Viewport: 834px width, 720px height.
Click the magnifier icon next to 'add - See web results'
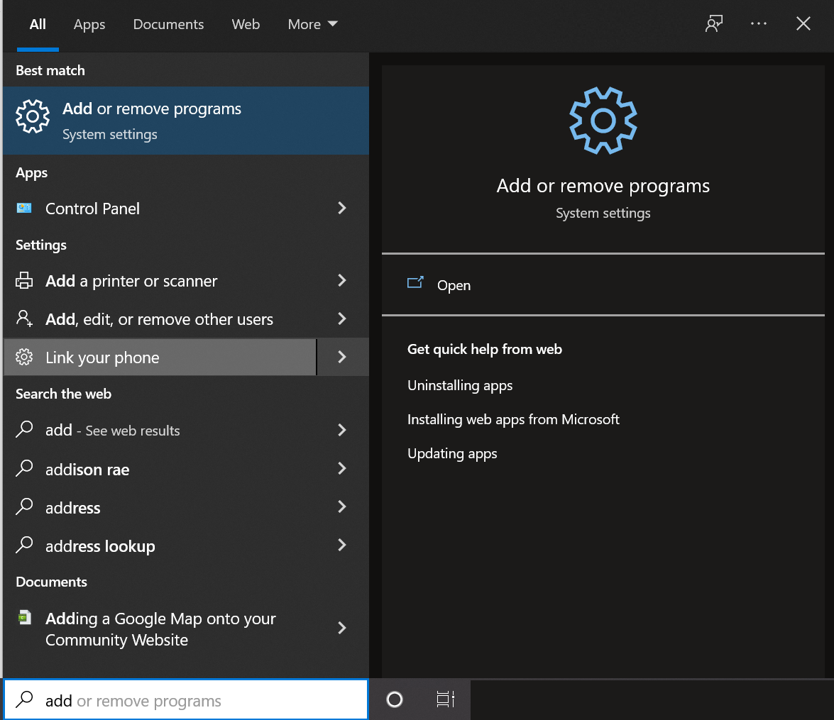[24, 429]
